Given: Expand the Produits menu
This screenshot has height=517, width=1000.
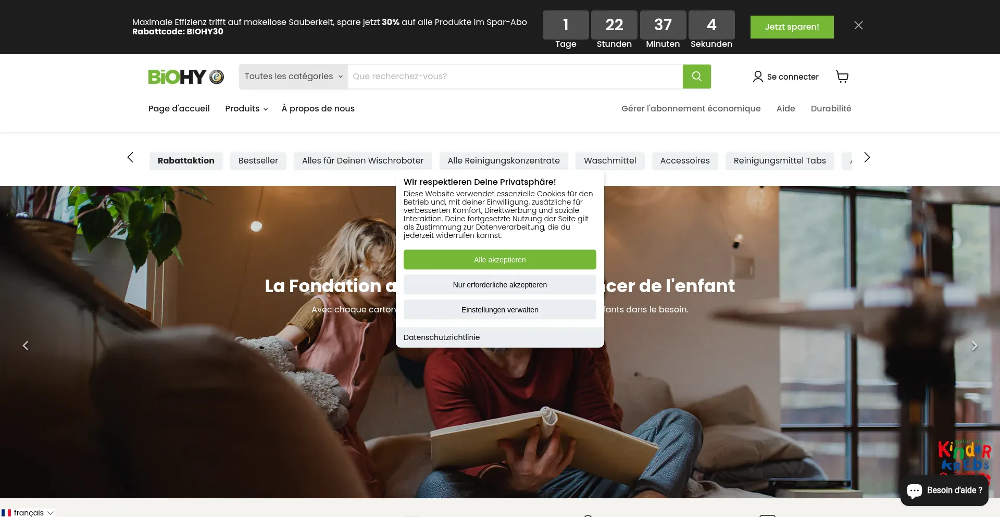Looking at the screenshot, I should point(246,108).
